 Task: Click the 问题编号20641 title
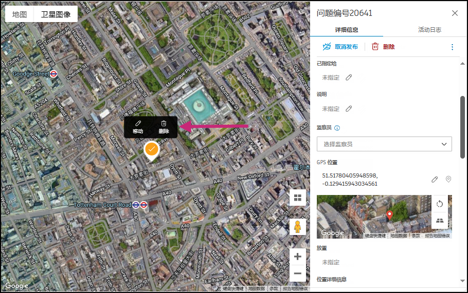click(345, 13)
